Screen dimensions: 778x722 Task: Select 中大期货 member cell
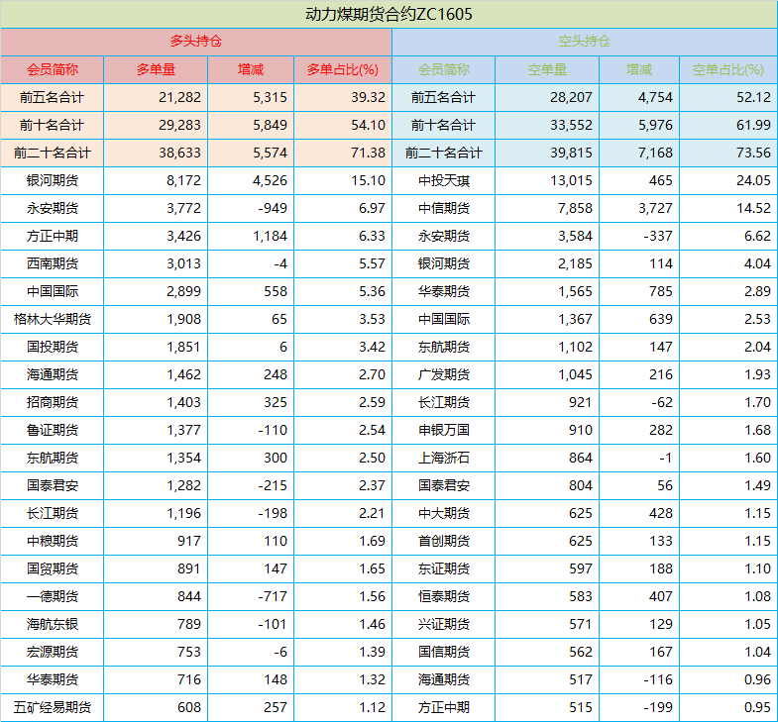444,514
